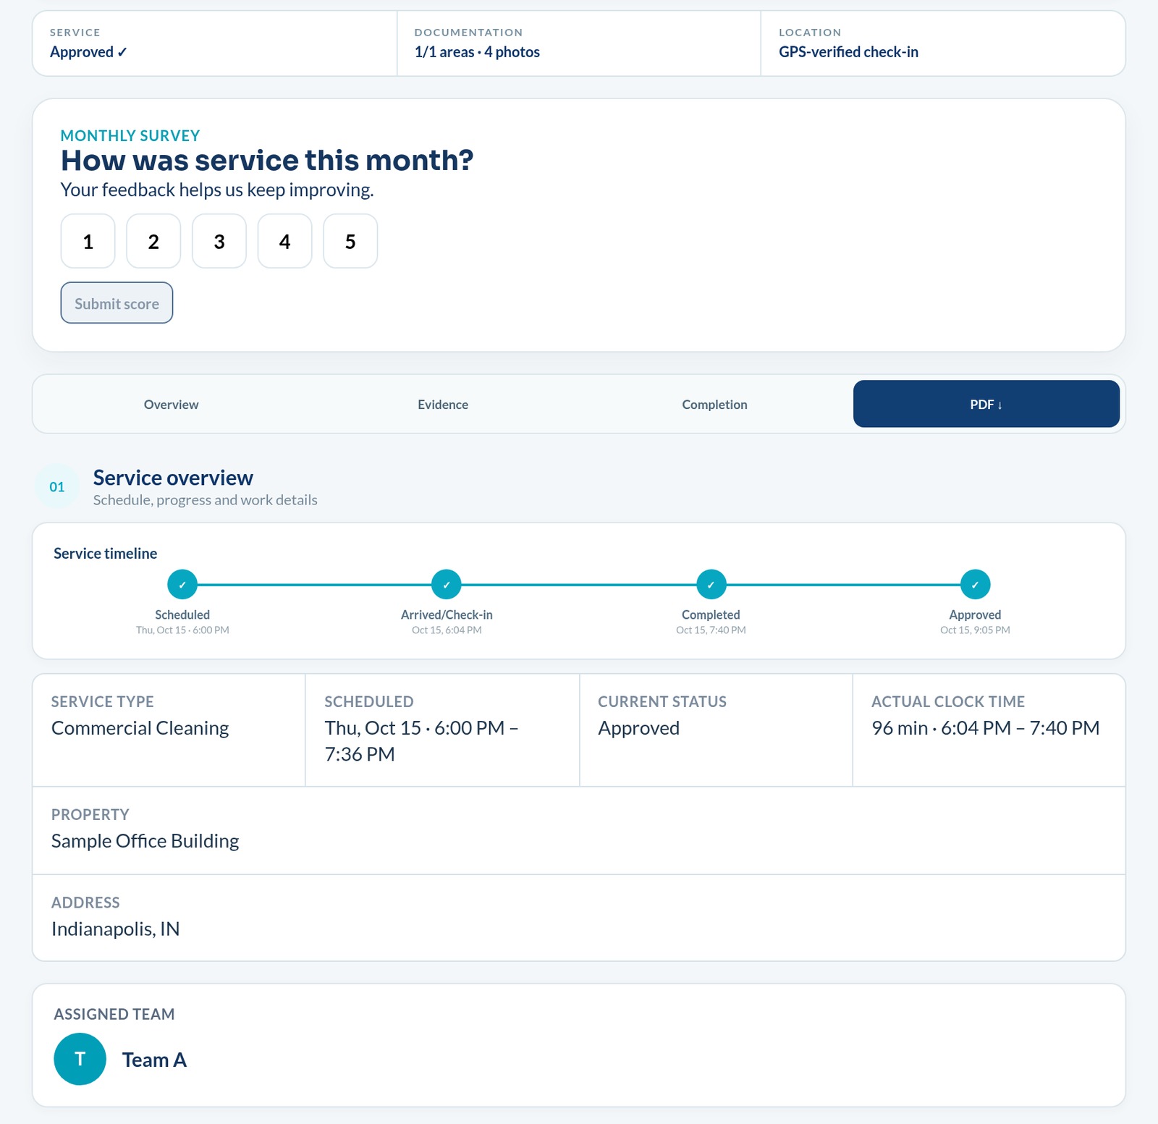Click the Current Status 'Approved' value
This screenshot has width=1158, height=1124.
(638, 728)
